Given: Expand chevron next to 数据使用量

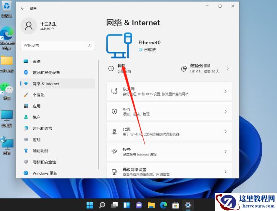Looking at the screenshot, I should tap(228, 68).
